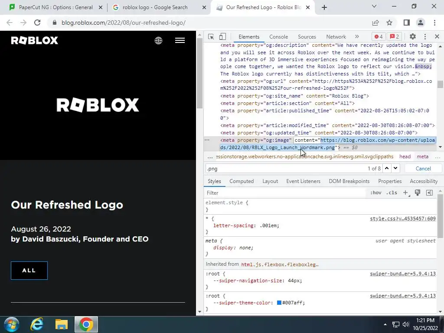
Task: Click the ALL category button
Action: 29,271
